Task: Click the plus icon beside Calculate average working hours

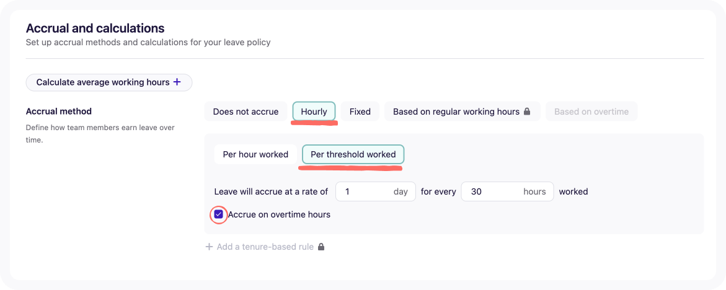Action: pos(177,82)
